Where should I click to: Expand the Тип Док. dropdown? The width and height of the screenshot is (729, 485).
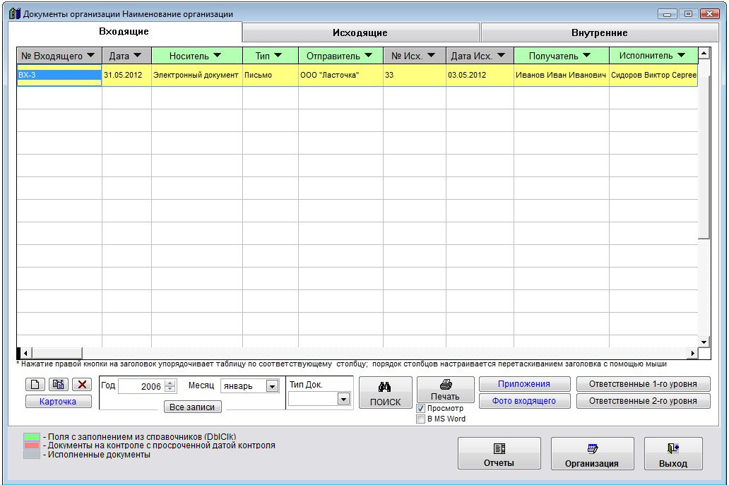coord(343,399)
